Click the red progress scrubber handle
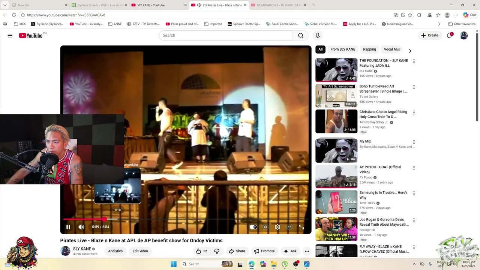Image resolution: width=480 pixels, height=270 pixels. click(x=104, y=219)
